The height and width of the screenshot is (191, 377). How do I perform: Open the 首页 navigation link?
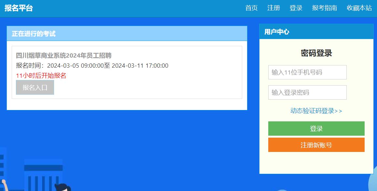[x=251, y=8]
